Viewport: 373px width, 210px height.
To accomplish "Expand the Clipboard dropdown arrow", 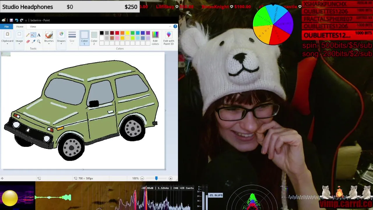I will 7,44.
